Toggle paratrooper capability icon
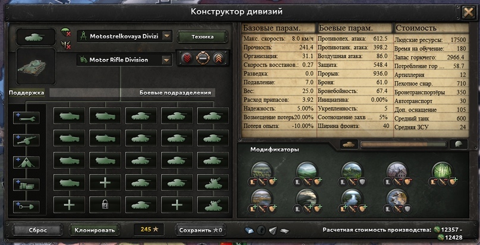 click(x=65, y=31)
